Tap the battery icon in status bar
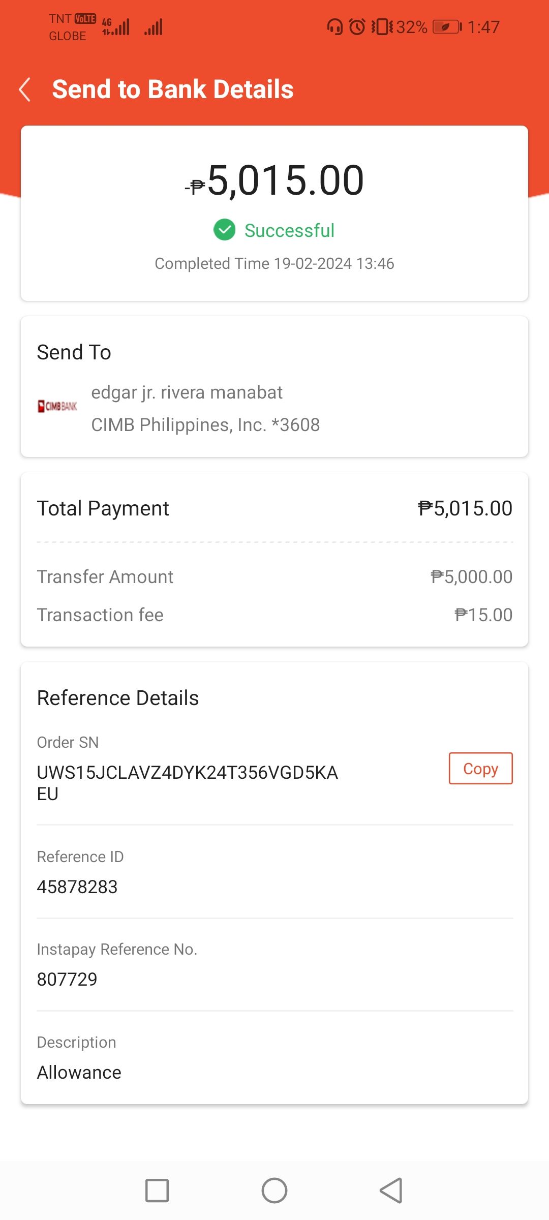This screenshot has width=549, height=1220. [x=447, y=26]
